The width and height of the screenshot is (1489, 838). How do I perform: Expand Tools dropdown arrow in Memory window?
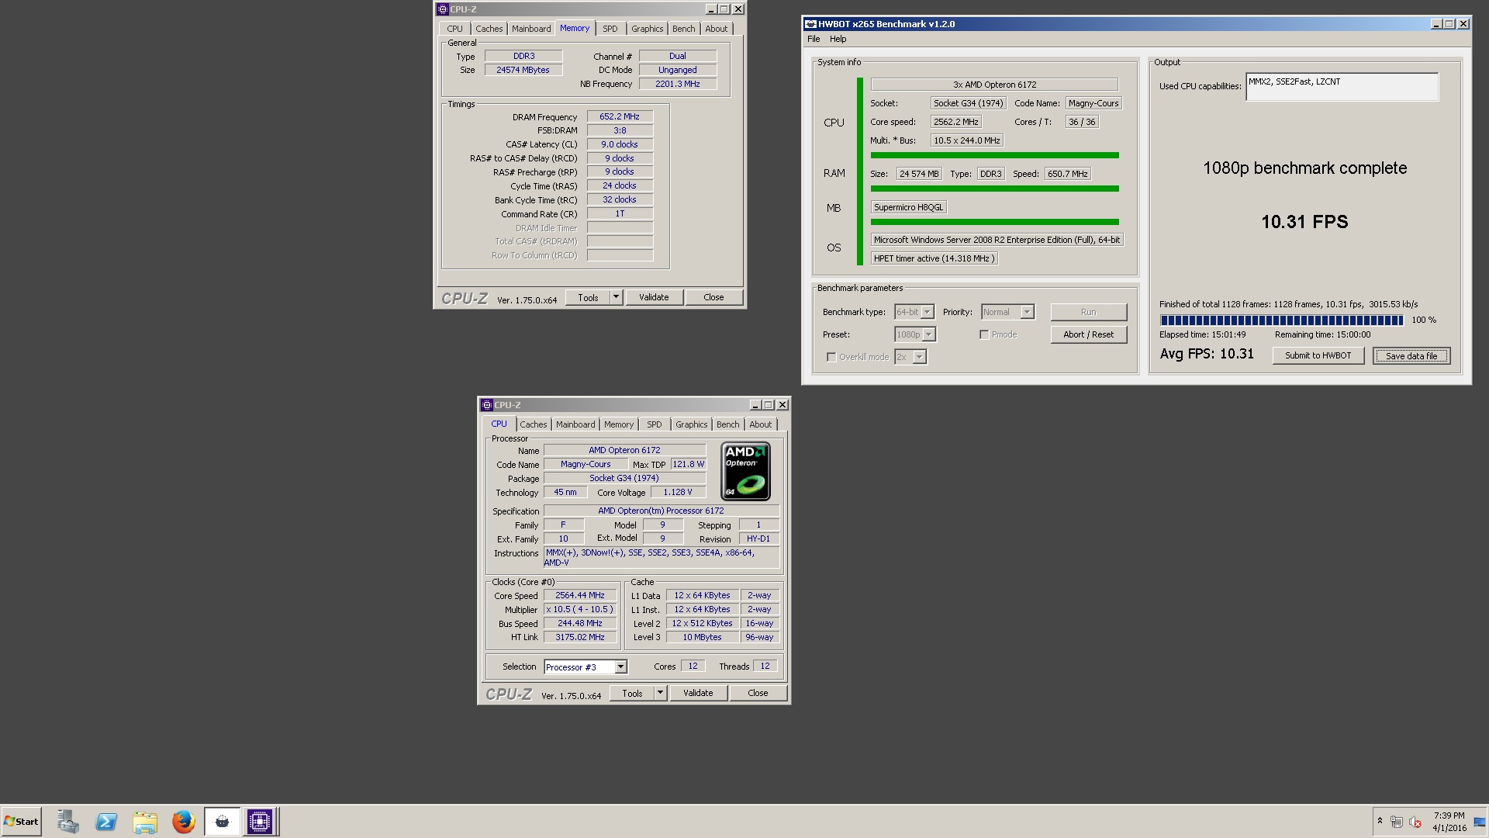point(617,297)
